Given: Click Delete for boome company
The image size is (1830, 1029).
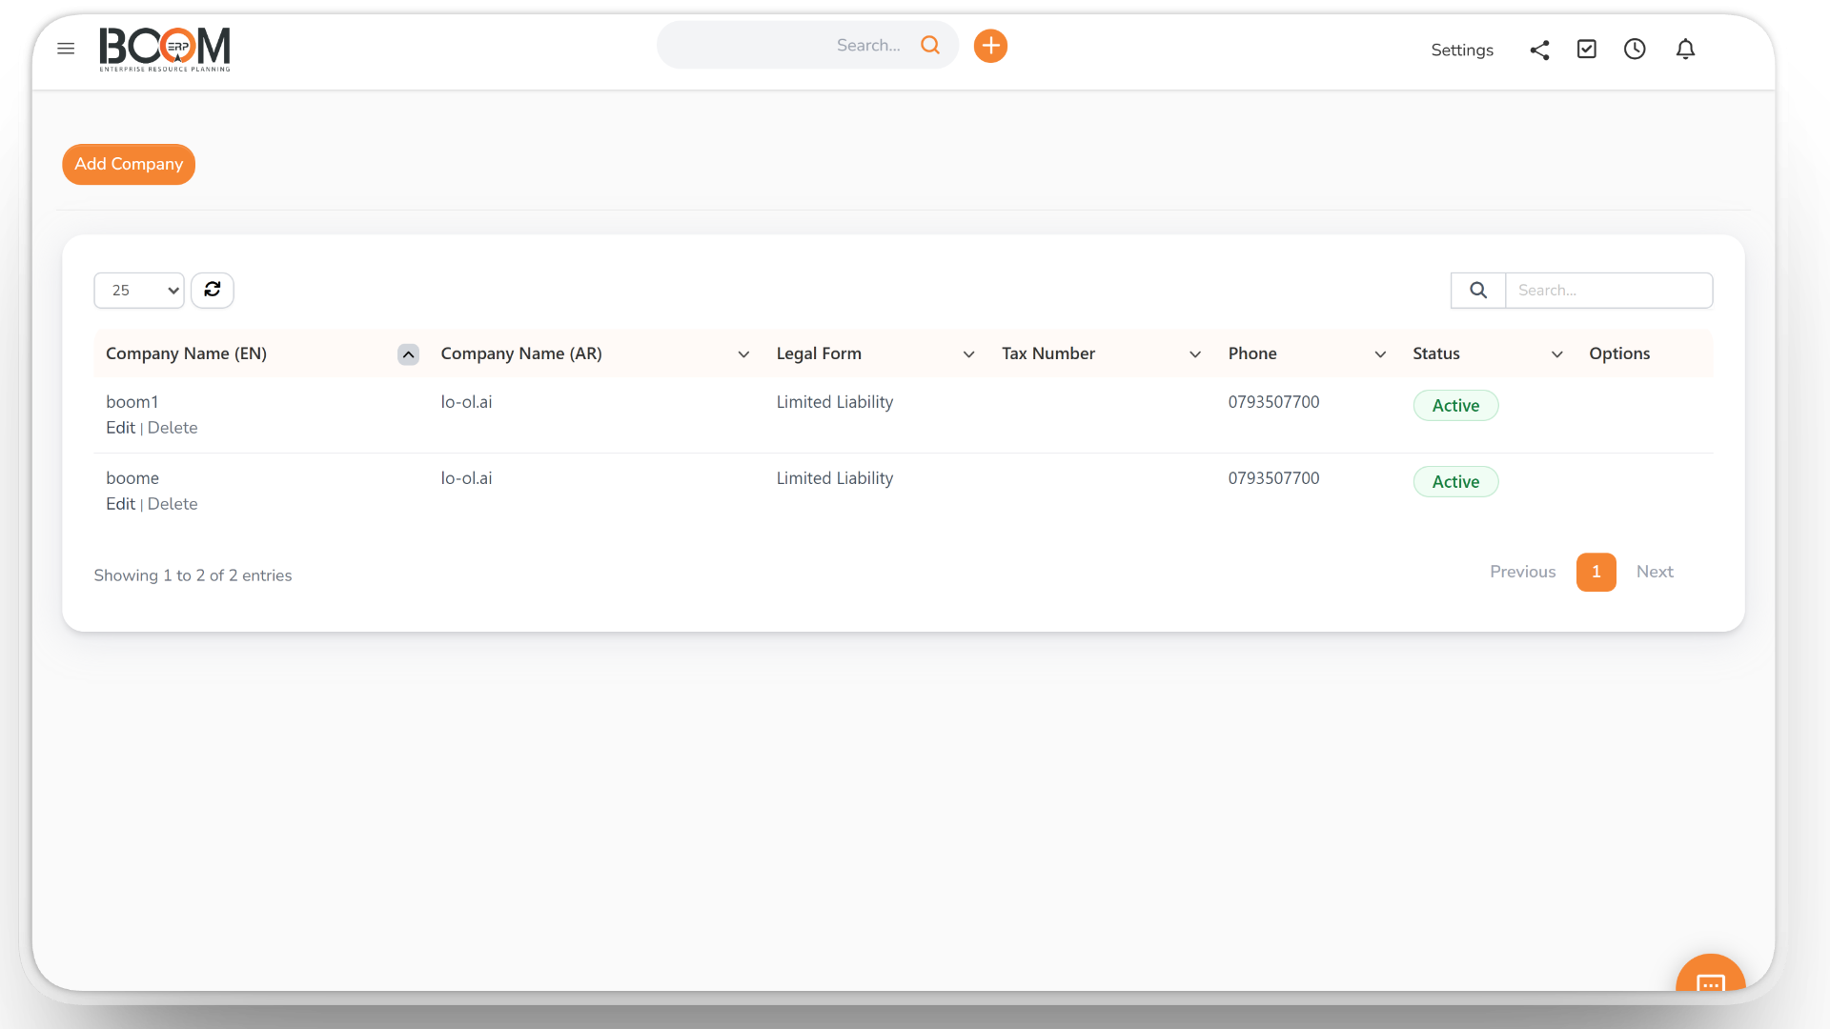Looking at the screenshot, I should point(173,504).
